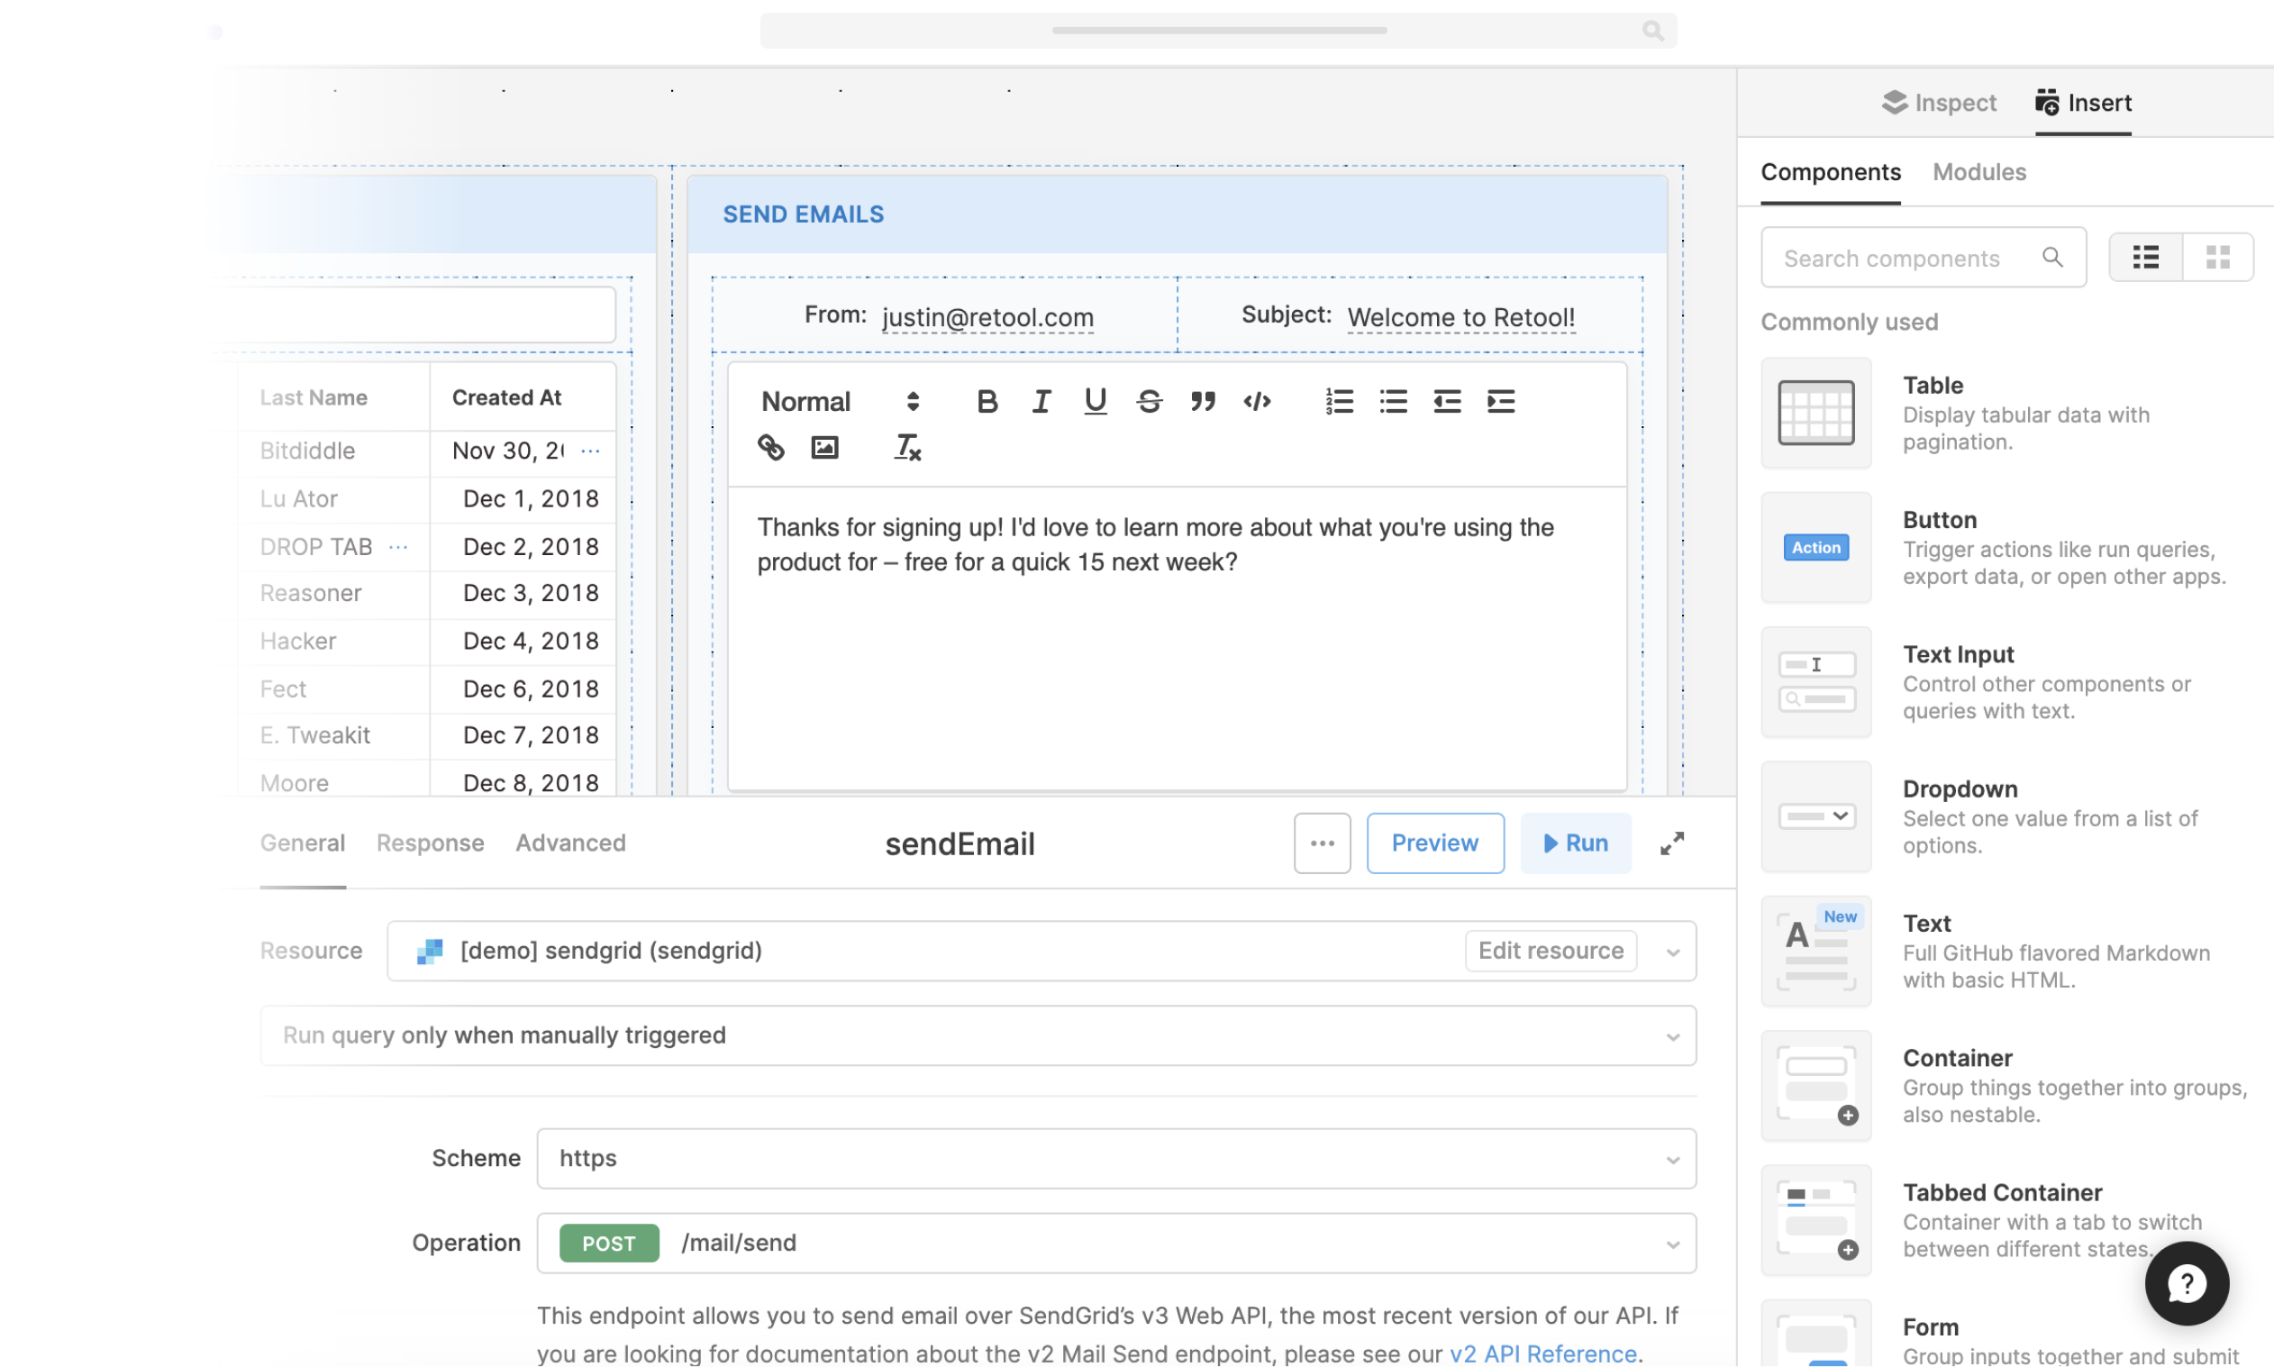Click the magnifier in Search components
The image size is (2274, 1367).
2052,257
